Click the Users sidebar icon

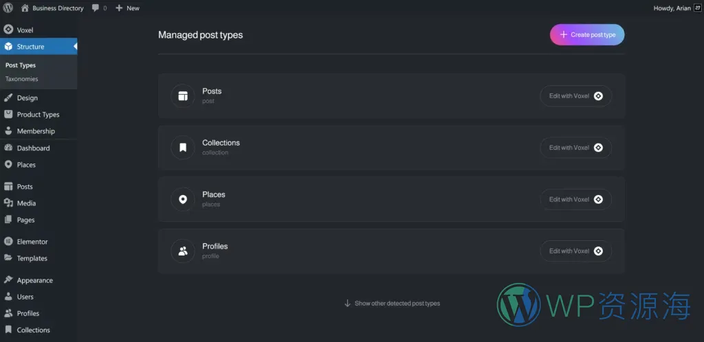pos(8,297)
